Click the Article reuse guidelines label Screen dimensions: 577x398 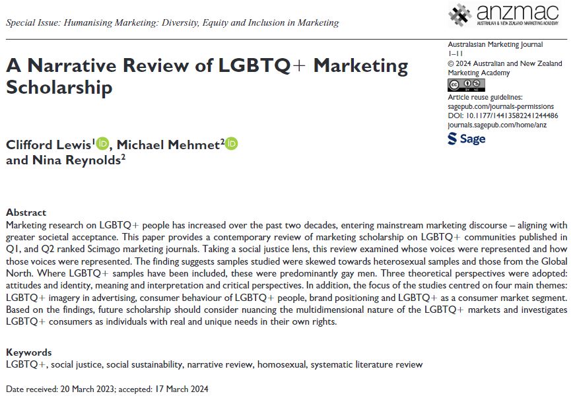point(485,98)
